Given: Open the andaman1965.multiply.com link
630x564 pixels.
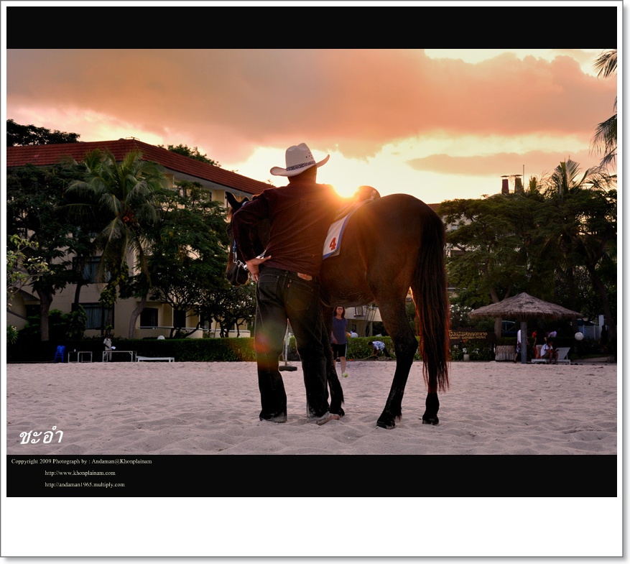Looking at the screenshot, I should pos(84,484).
